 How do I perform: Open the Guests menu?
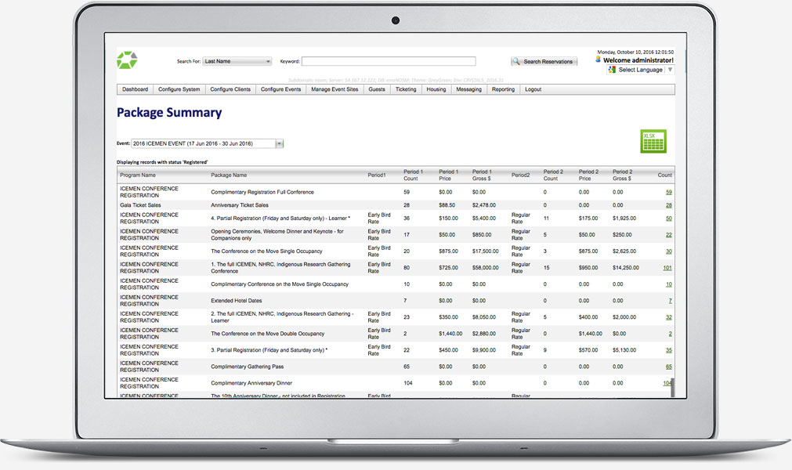(377, 89)
